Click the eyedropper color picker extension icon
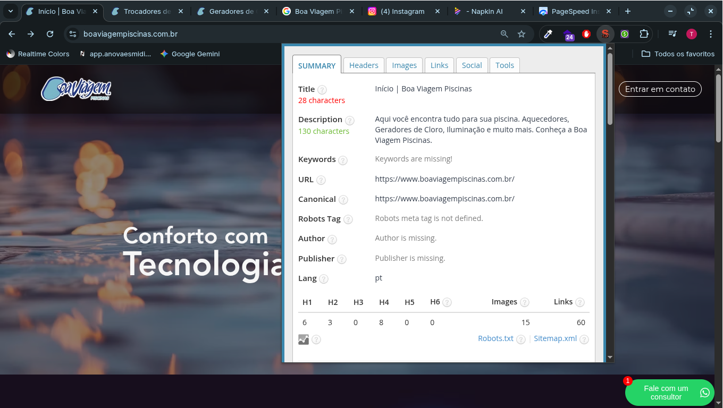Image resolution: width=723 pixels, height=408 pixels. 548,34
